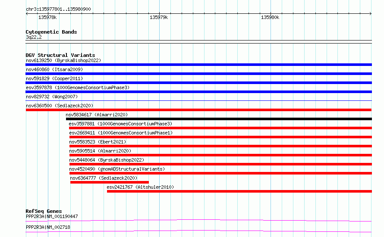Select thin blue line under nsv829732 (Wong2007)
This screenshot has width=384, height=237.
click(198, 100)
